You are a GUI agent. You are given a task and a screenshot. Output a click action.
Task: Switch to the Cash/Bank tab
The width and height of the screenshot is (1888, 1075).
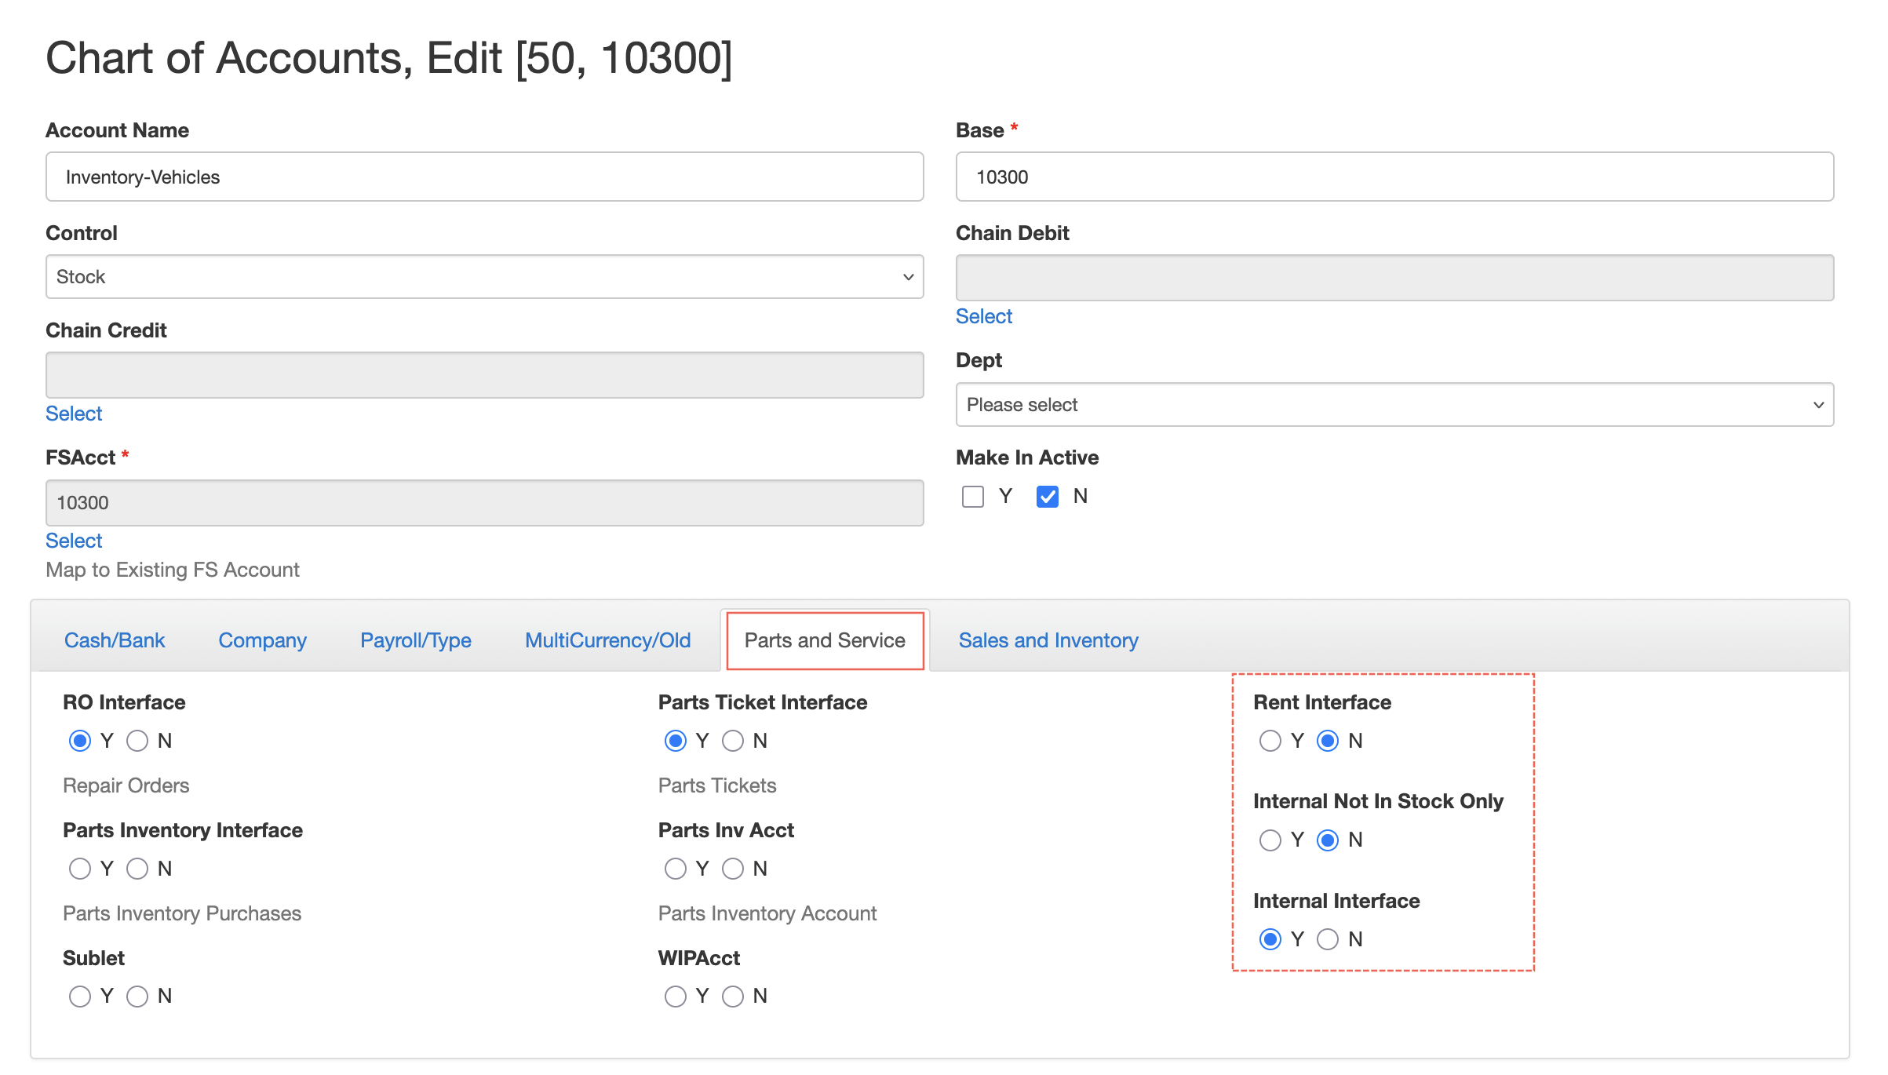115,640
